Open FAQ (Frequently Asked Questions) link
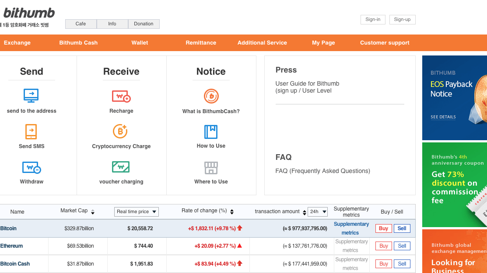The image size is (487, 273). click(323, 171)
